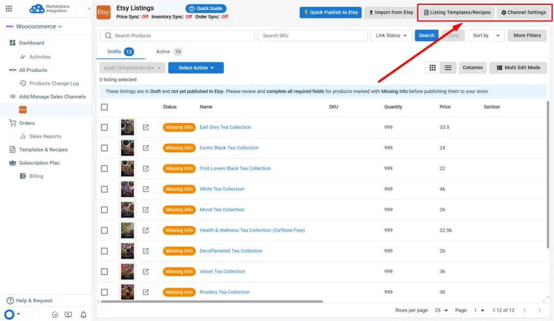Select the checkbox for White Tea Collection
The image size is (554, 321).
pyautogui.click(x=104, y=189)
